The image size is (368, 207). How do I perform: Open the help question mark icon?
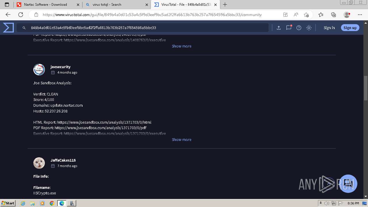coord(299,28)
